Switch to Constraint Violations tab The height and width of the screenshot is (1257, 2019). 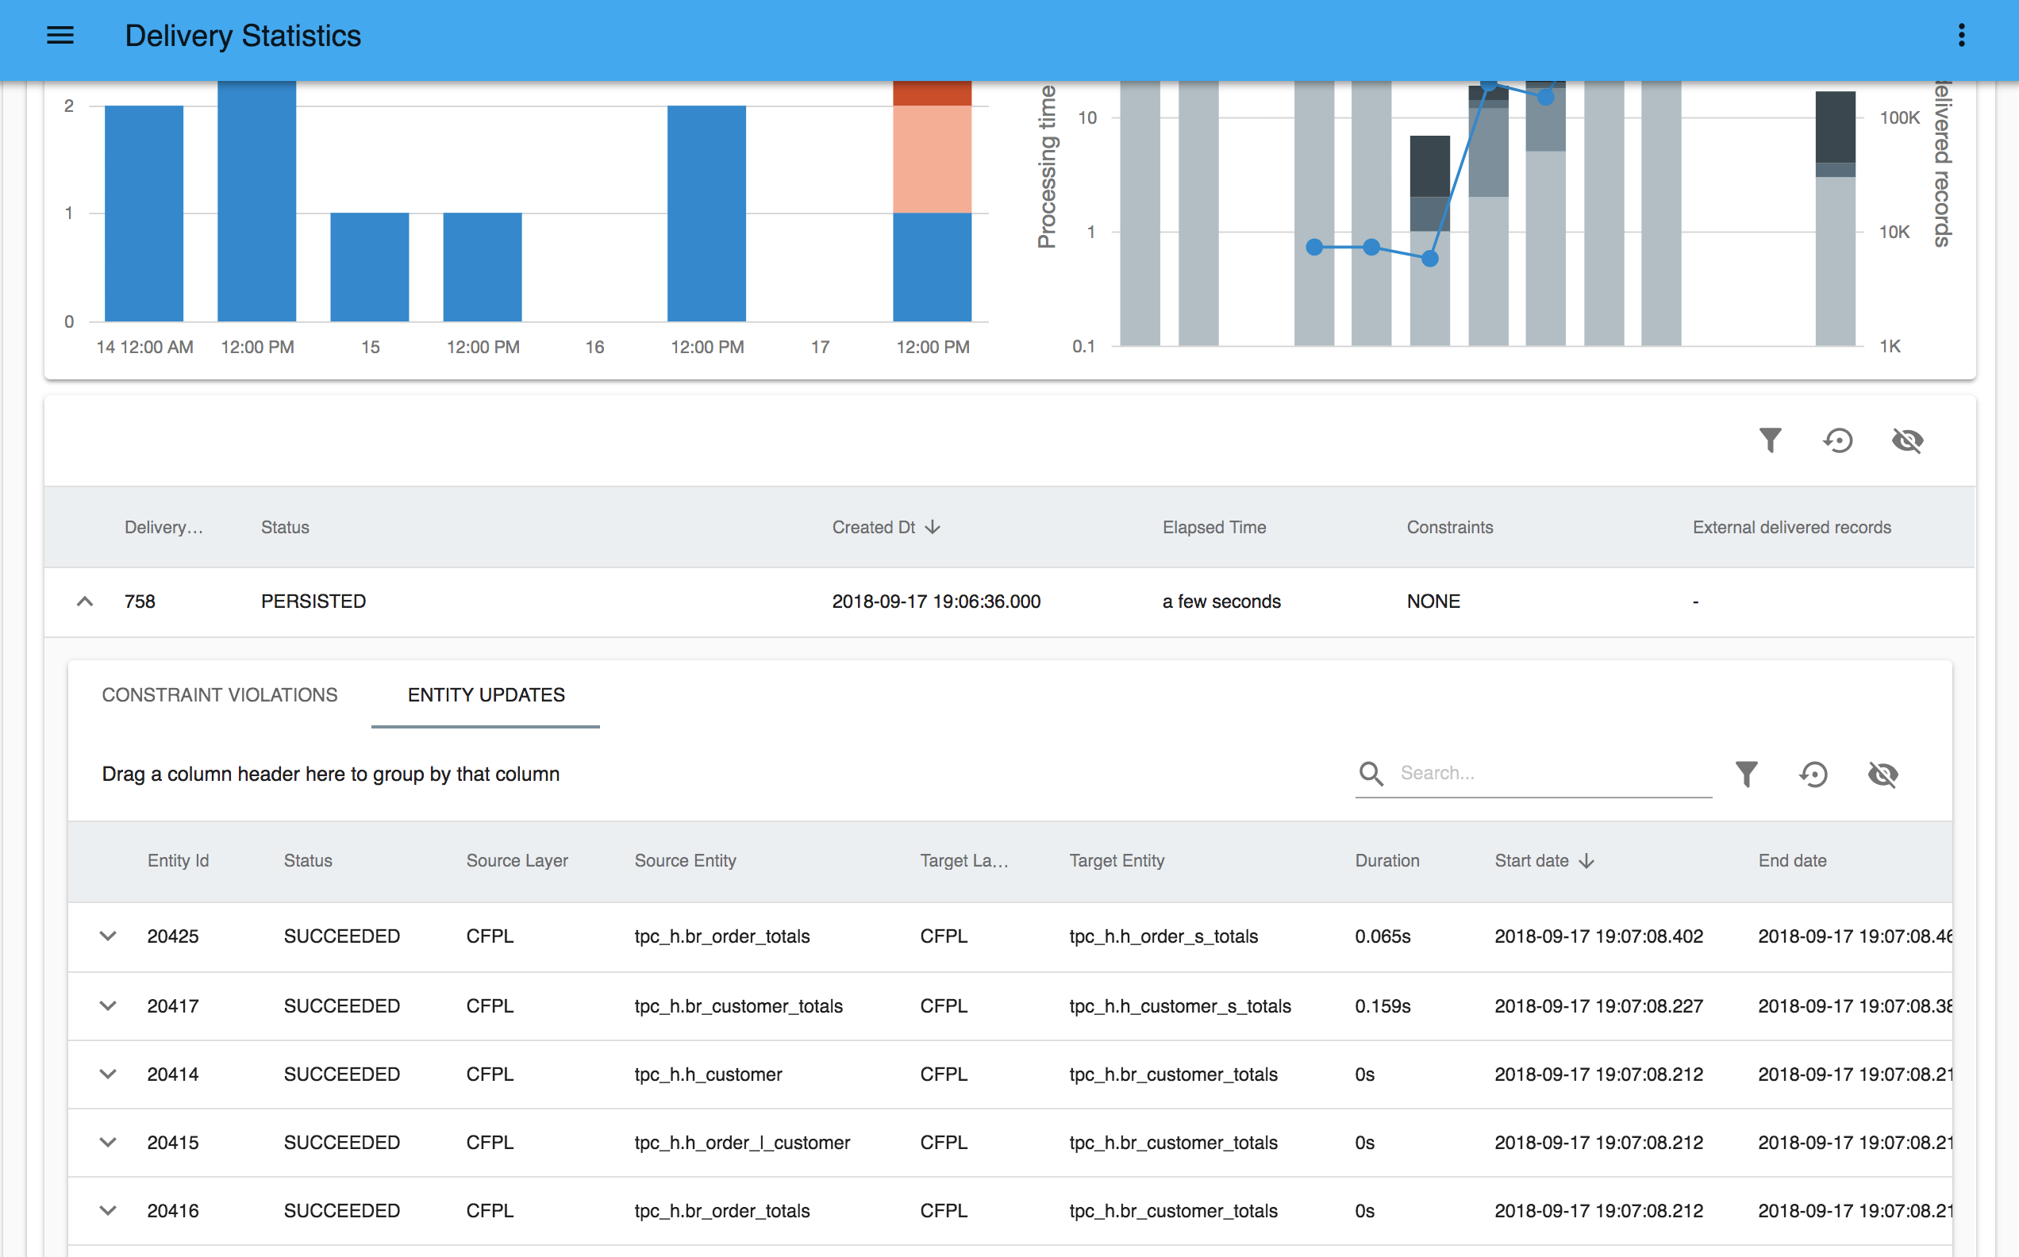(219, 695)
